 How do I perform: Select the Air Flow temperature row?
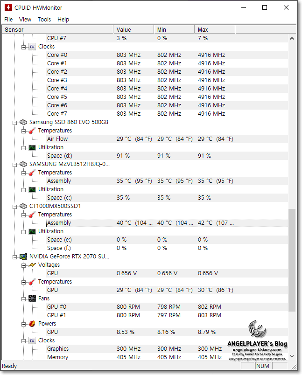(x=167, y=139)
